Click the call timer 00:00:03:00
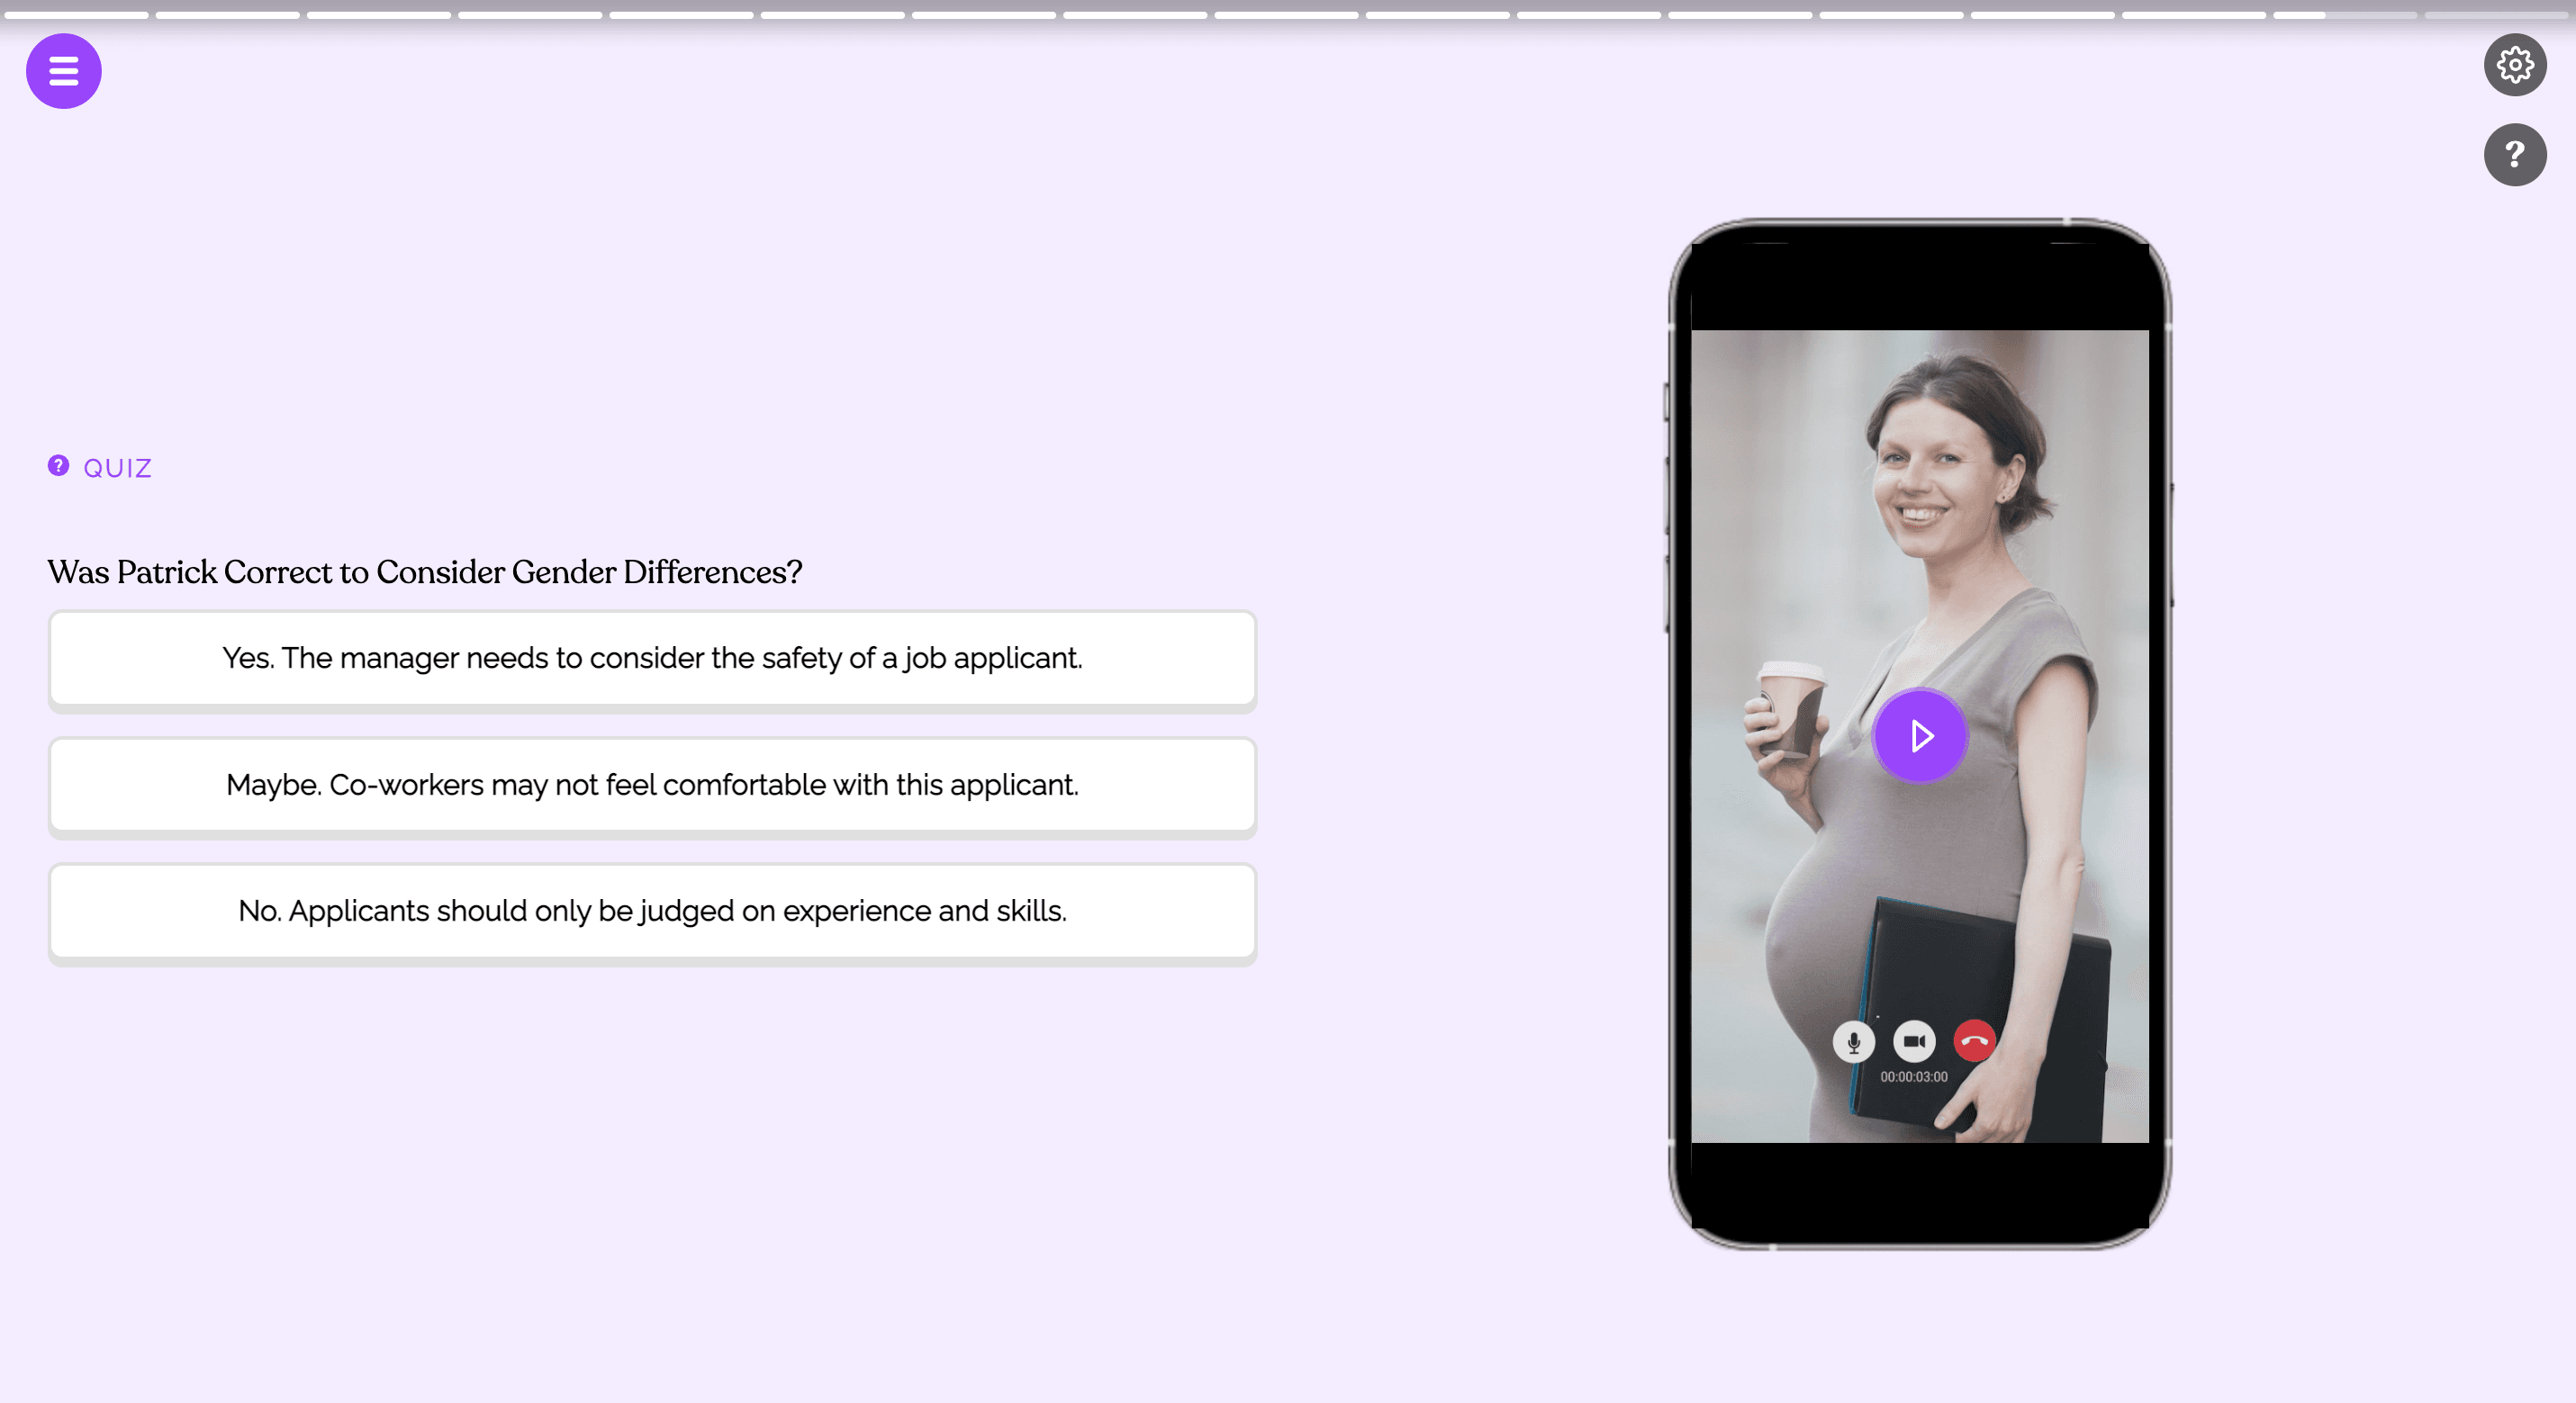Viewport: 2576px width, 1403px height. coord(1913,1077)
